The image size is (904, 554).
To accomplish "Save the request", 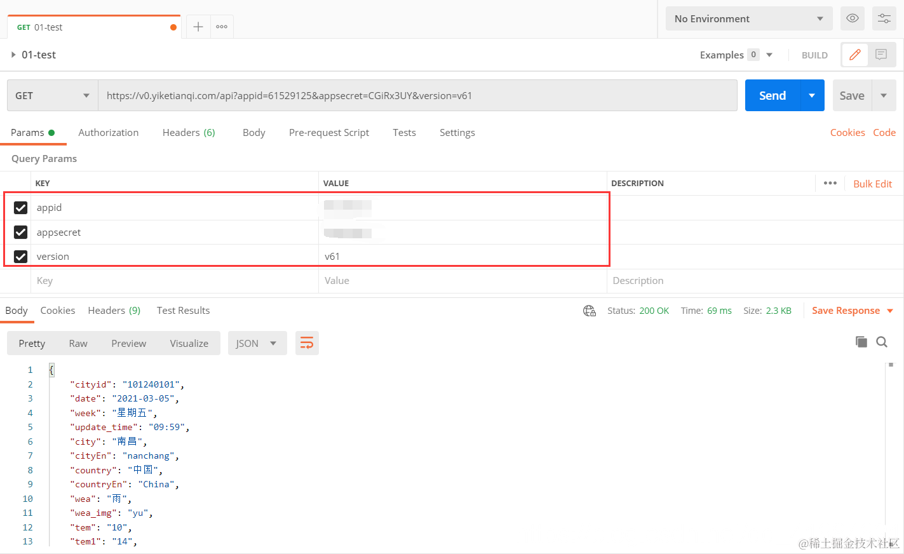I will 852,95.
